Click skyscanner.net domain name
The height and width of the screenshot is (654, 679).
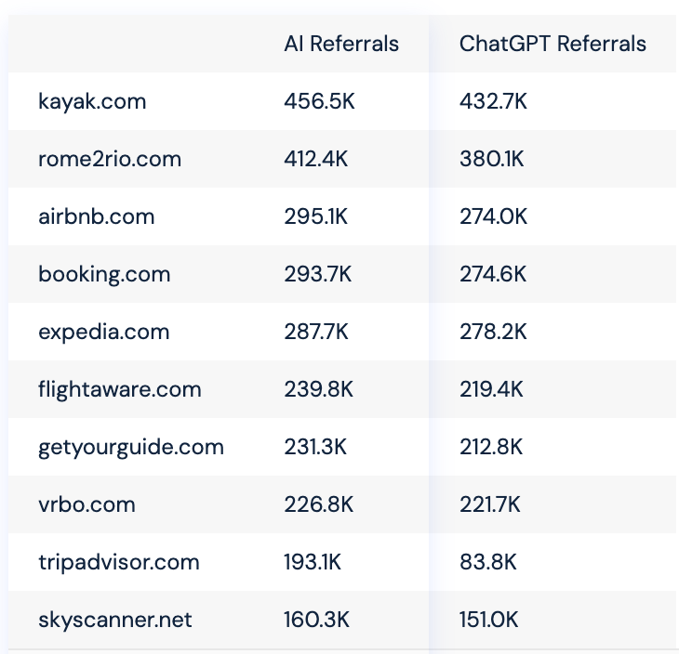pyautogui.click(x=114, y=620)
